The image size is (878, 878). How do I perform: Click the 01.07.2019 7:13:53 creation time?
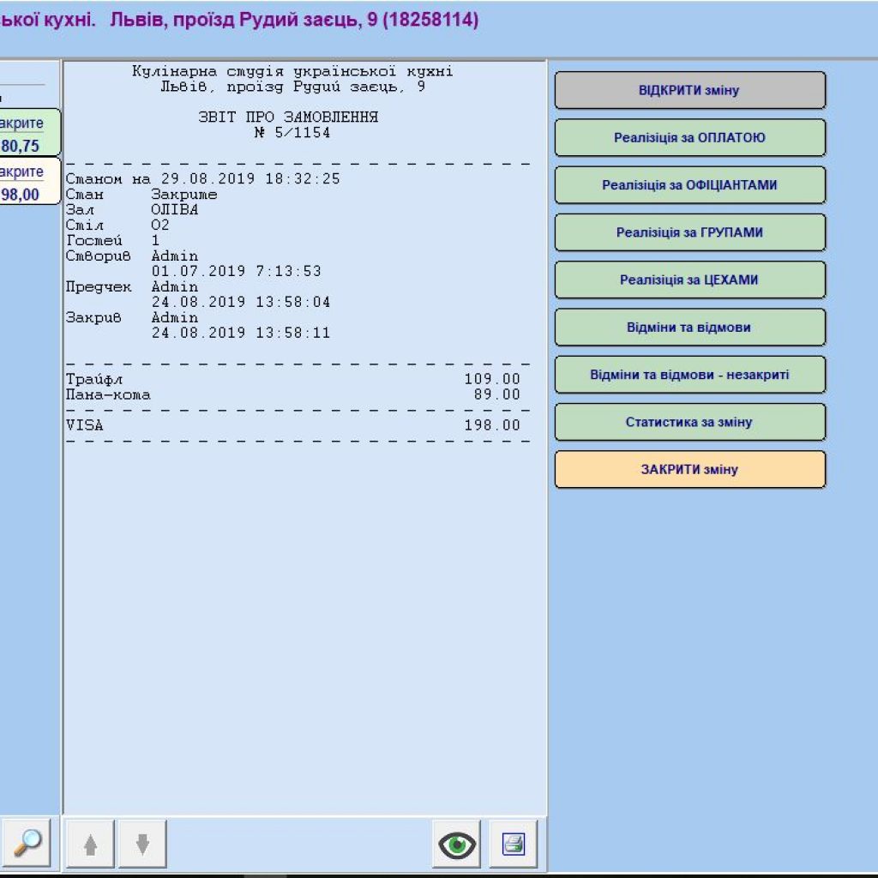click(237, 272)
